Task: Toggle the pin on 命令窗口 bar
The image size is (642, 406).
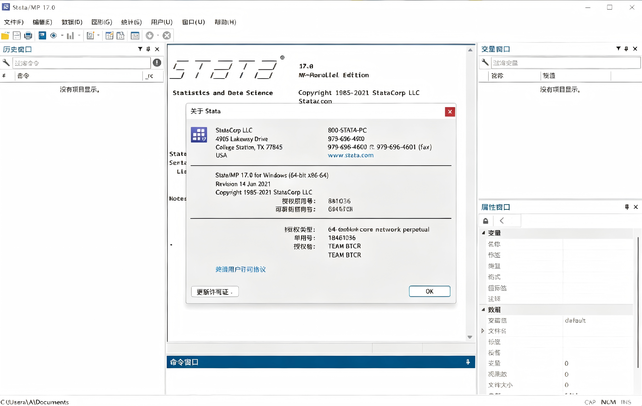Action: [x=468, y=362]
